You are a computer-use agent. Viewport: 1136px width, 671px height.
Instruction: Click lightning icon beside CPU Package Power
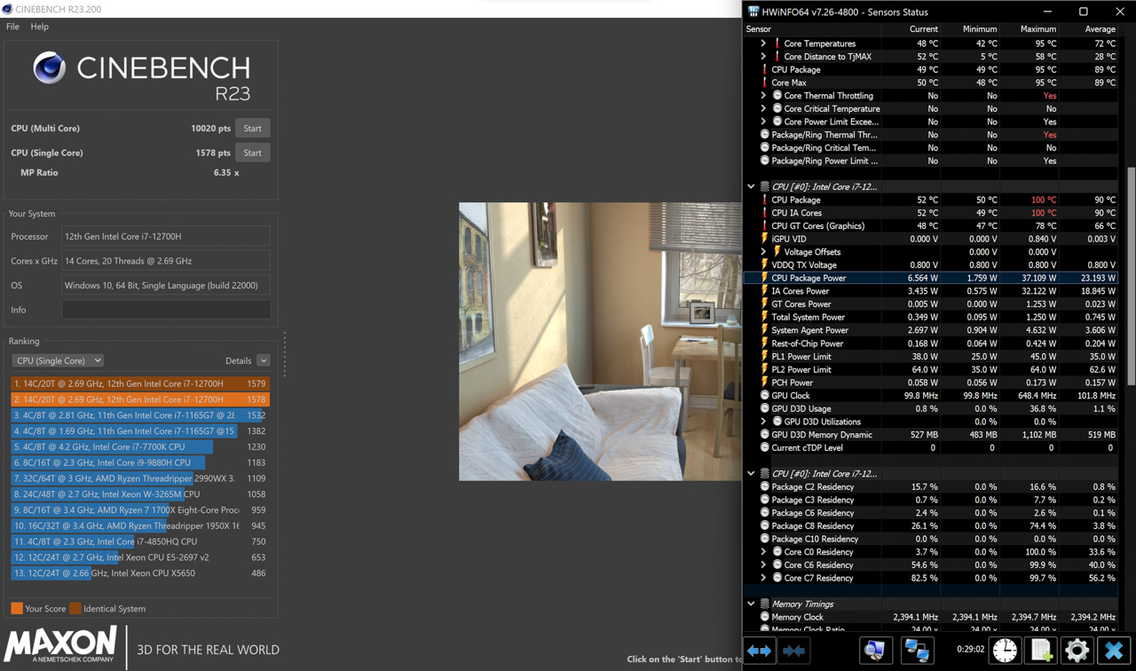click(x=764, y=278)
